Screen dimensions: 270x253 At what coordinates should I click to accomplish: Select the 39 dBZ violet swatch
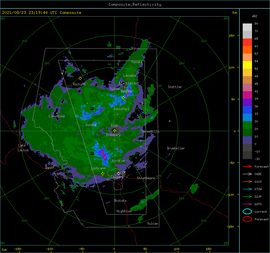point(247,102)
